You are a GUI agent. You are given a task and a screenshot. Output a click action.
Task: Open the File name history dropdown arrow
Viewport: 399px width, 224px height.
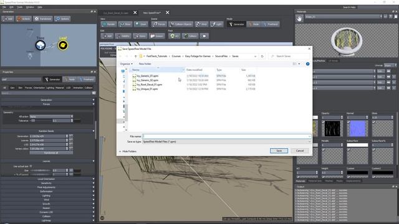click(x=309, y=136)
